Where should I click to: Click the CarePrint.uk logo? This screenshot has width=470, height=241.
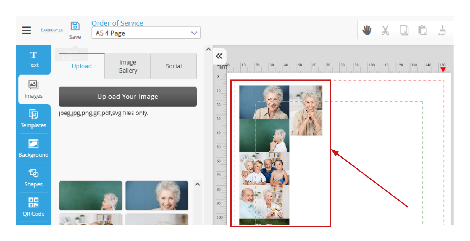click(x=52, y=30)
